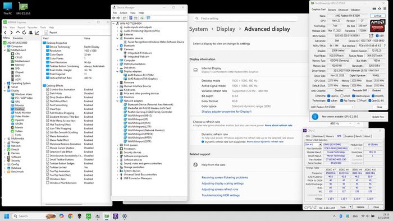Click the AMD Radeon logo in GPU-Z
393x221 pixels.
tap(377, 25)
